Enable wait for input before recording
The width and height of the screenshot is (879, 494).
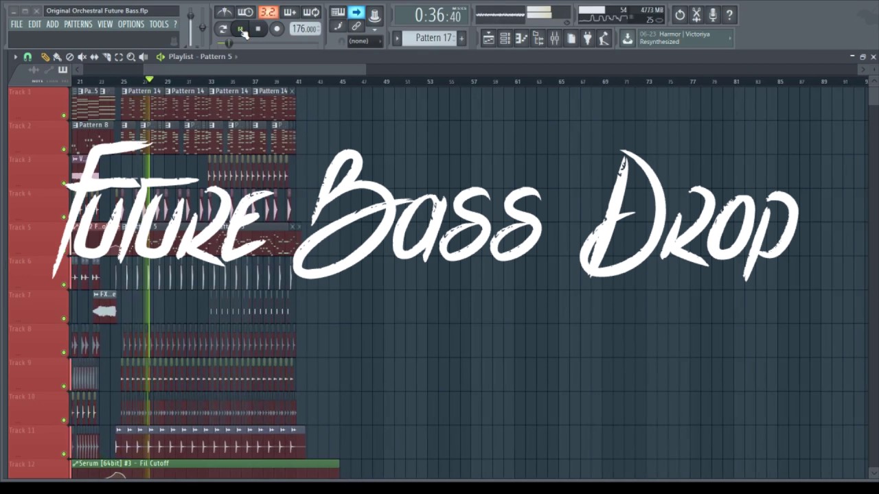coord(245,12)
